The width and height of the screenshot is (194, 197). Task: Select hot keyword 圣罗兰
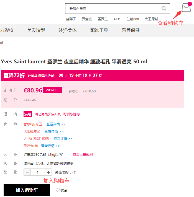tap(103, 19)
